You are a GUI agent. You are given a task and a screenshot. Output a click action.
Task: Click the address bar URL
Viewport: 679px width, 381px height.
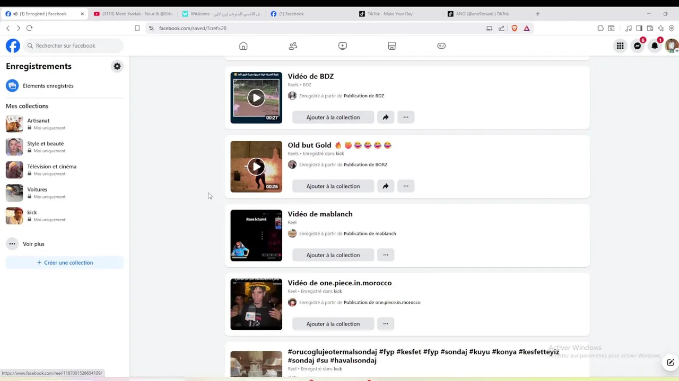click(x=193, y=28)
